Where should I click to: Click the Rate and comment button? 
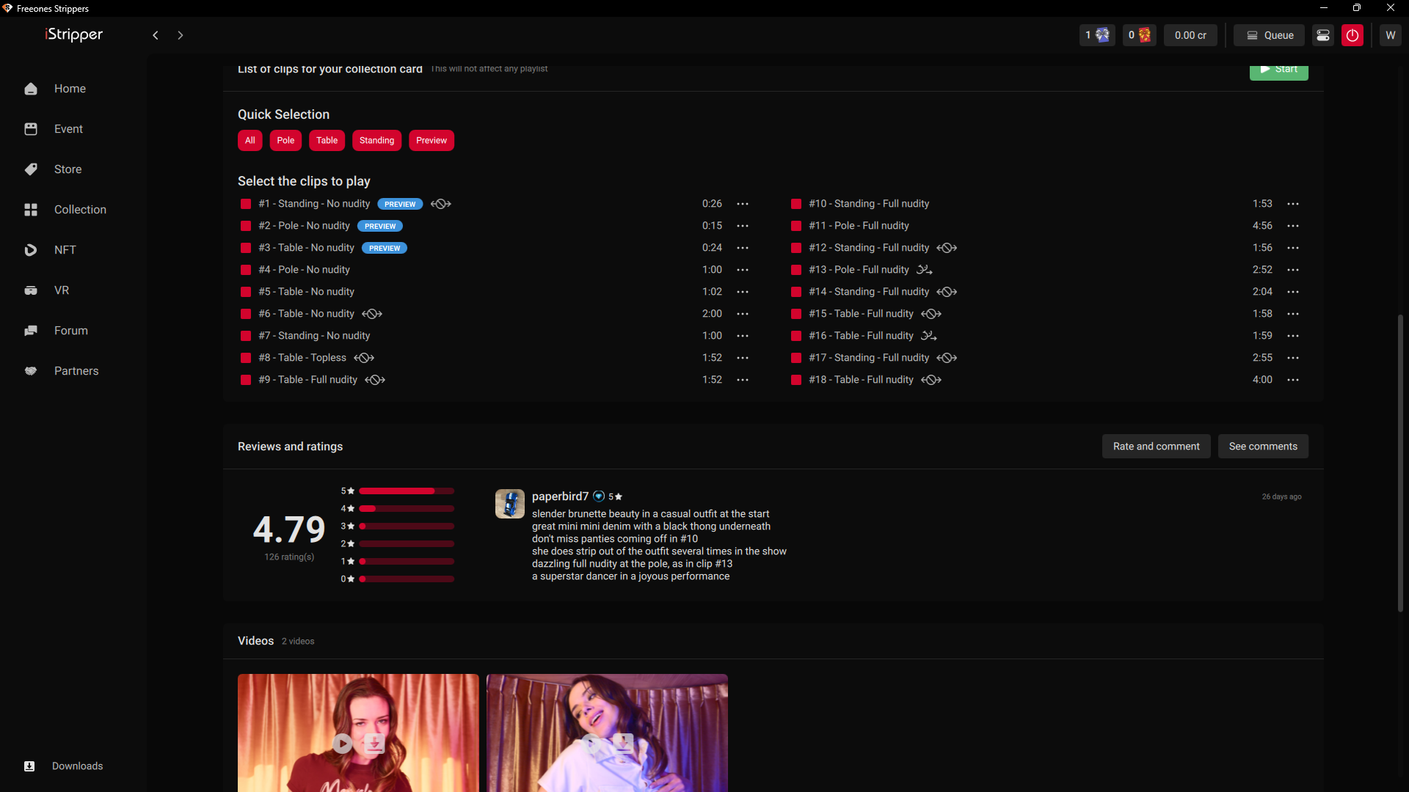click(x=1156, y=447)
